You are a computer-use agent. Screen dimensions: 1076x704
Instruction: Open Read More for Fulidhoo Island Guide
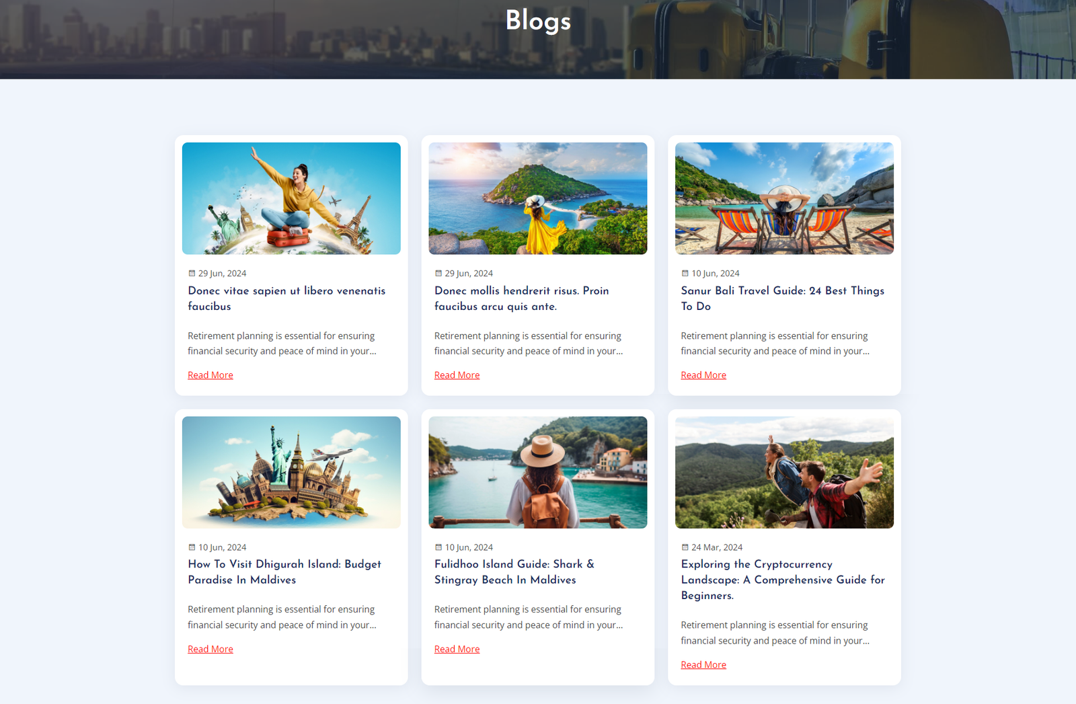pos(457,649)
